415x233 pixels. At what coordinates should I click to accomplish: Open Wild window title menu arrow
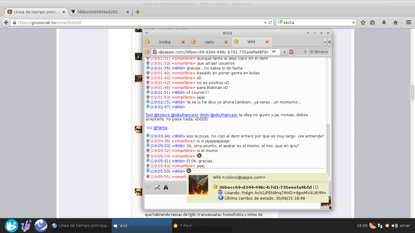pyautogui.click(x=146, y=33)
